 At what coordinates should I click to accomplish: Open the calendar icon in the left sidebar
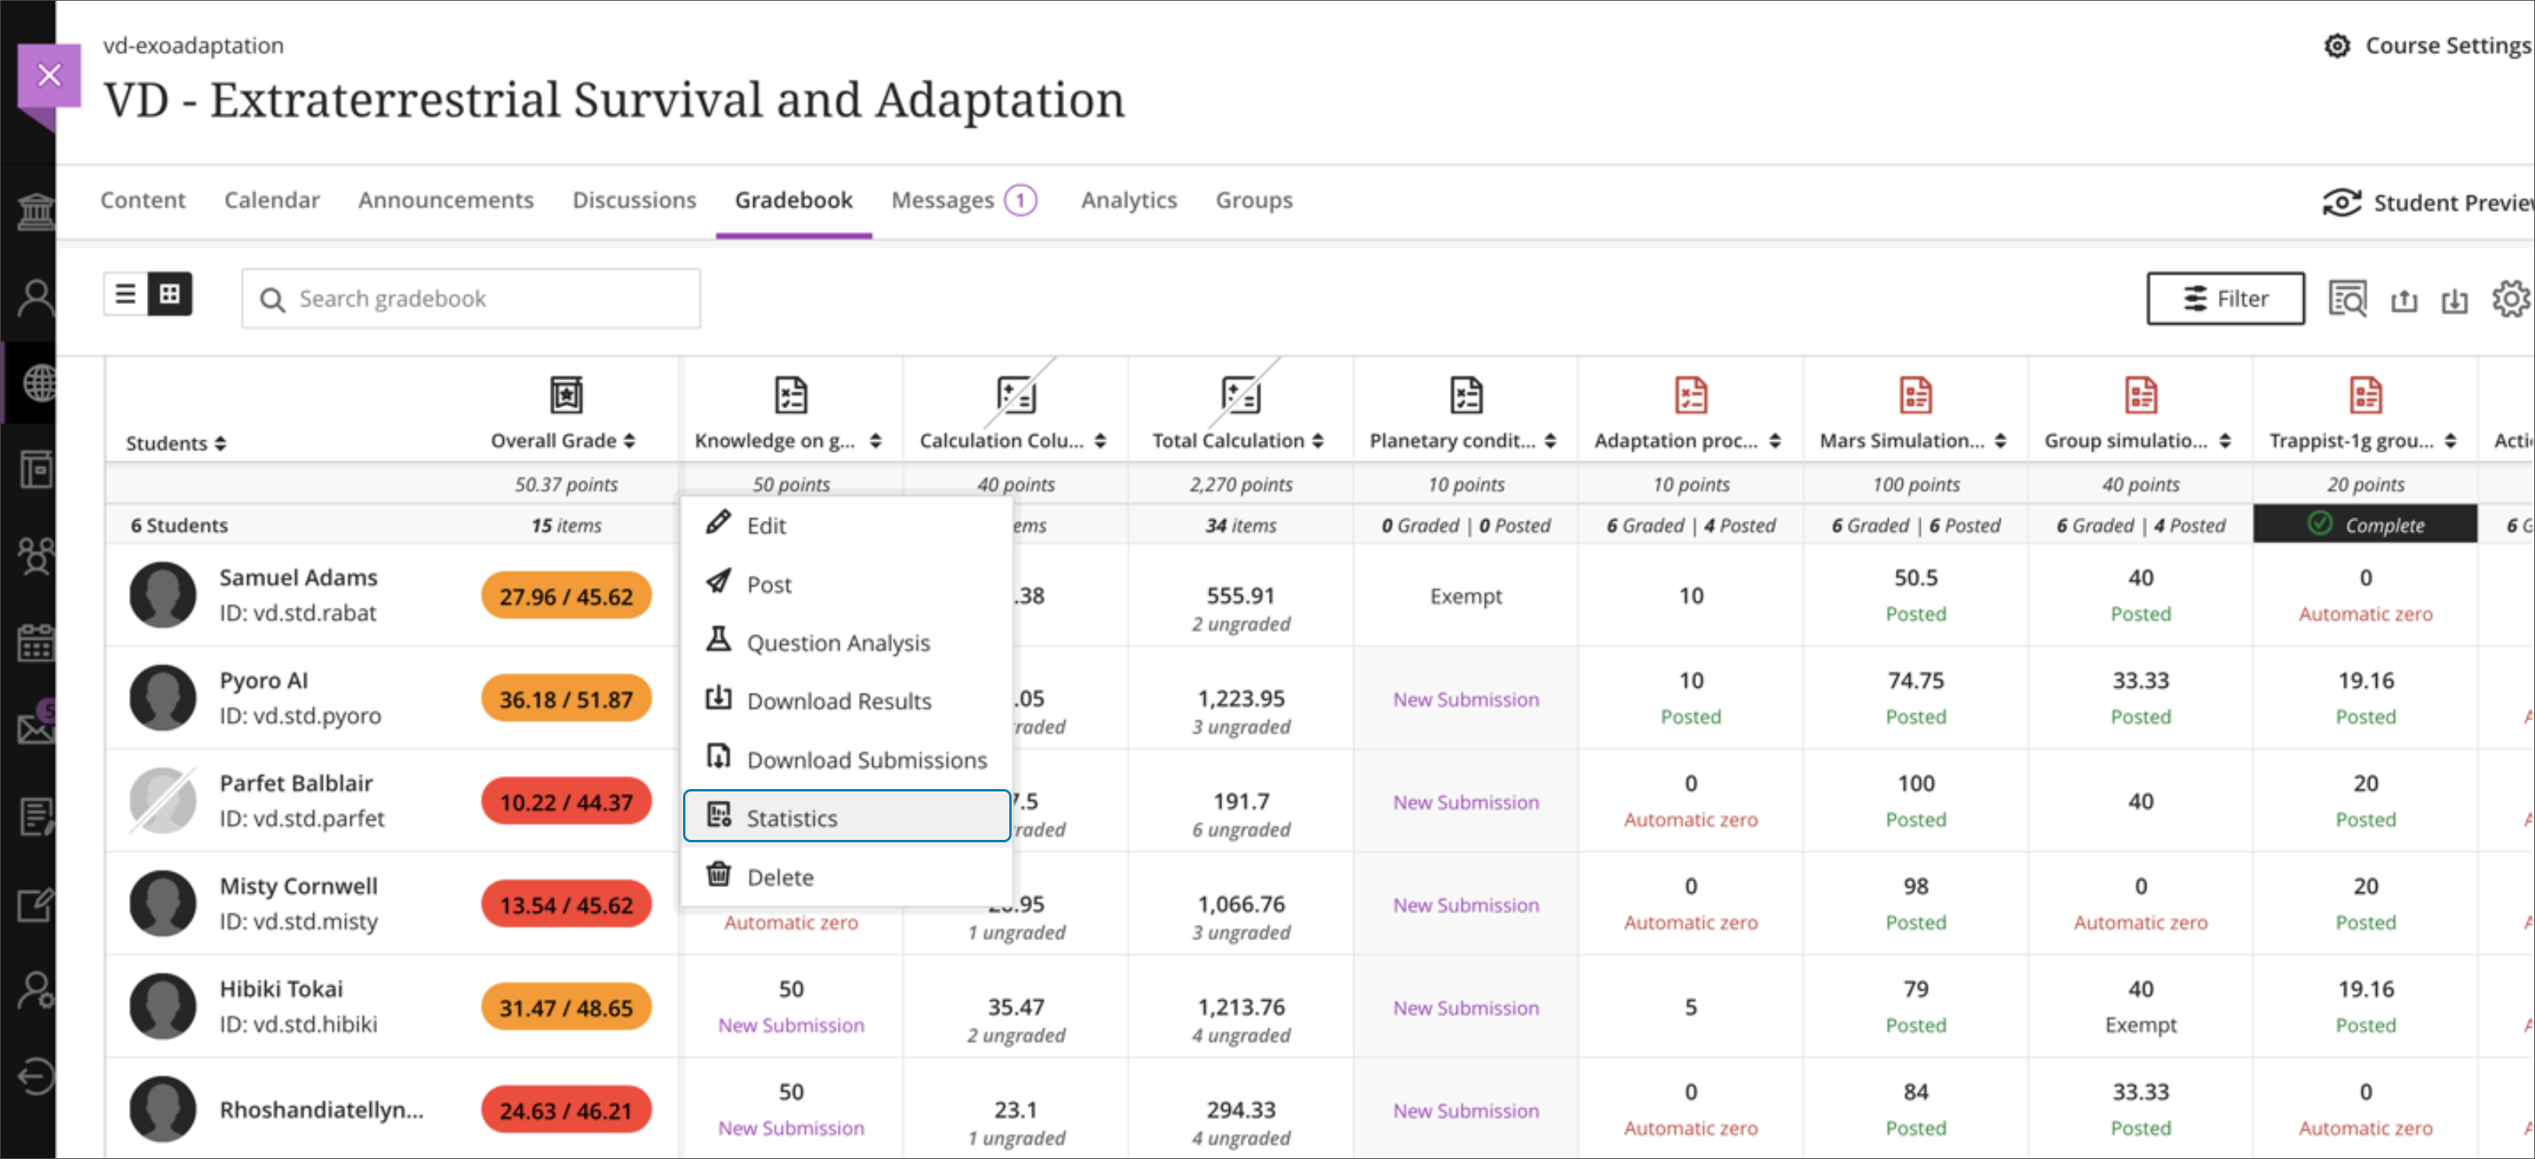(37, 644)
